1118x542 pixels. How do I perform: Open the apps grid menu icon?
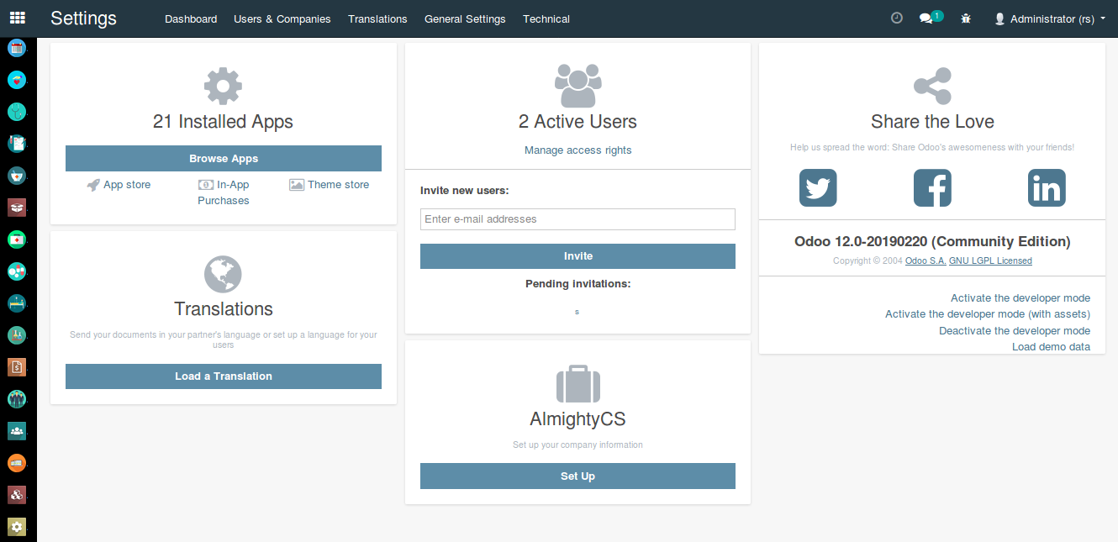point(17,18)
